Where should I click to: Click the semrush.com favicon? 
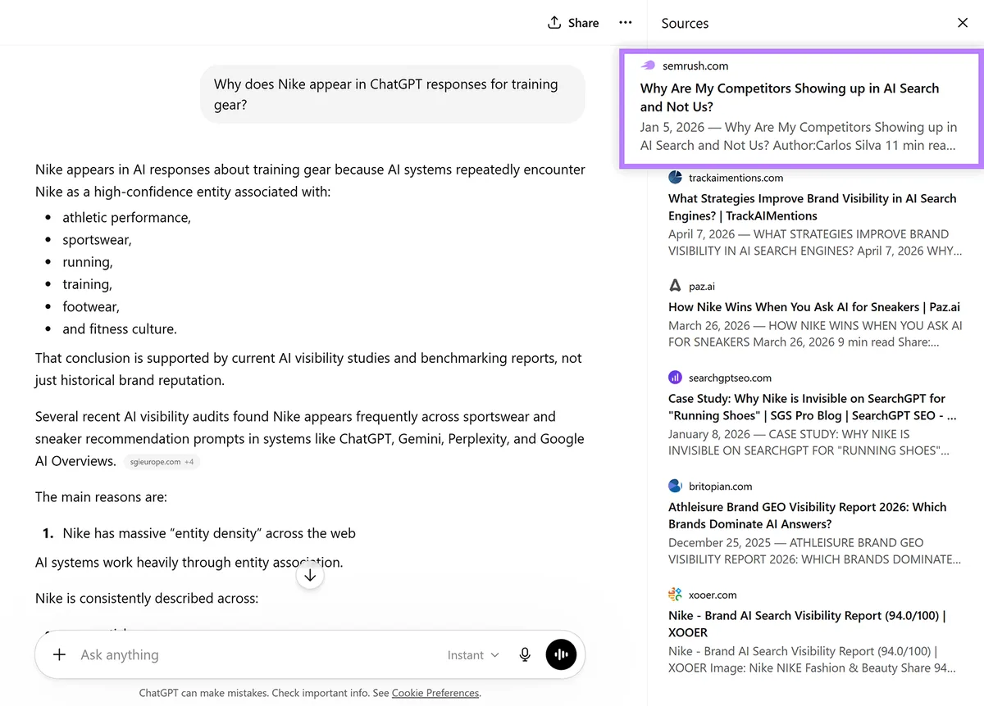pos(648,66)
